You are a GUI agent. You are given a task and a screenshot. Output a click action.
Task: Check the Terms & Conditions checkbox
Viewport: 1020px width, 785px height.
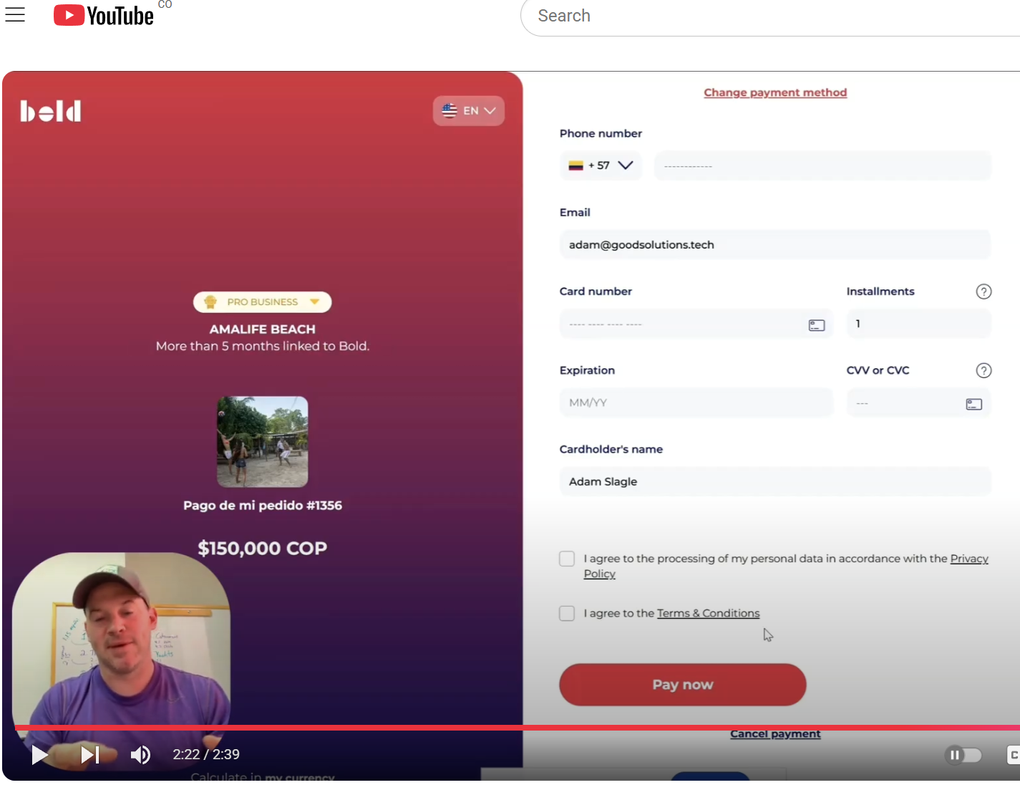[567, 613]
